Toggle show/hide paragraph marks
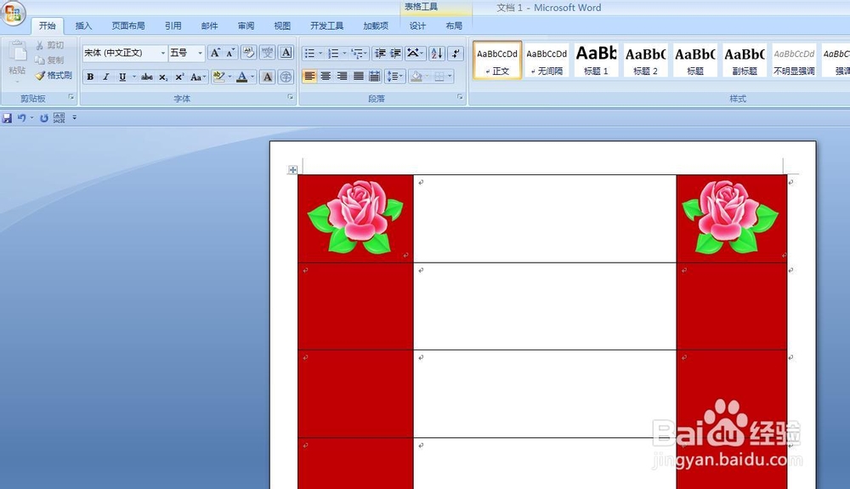 [x=456, y=53]
